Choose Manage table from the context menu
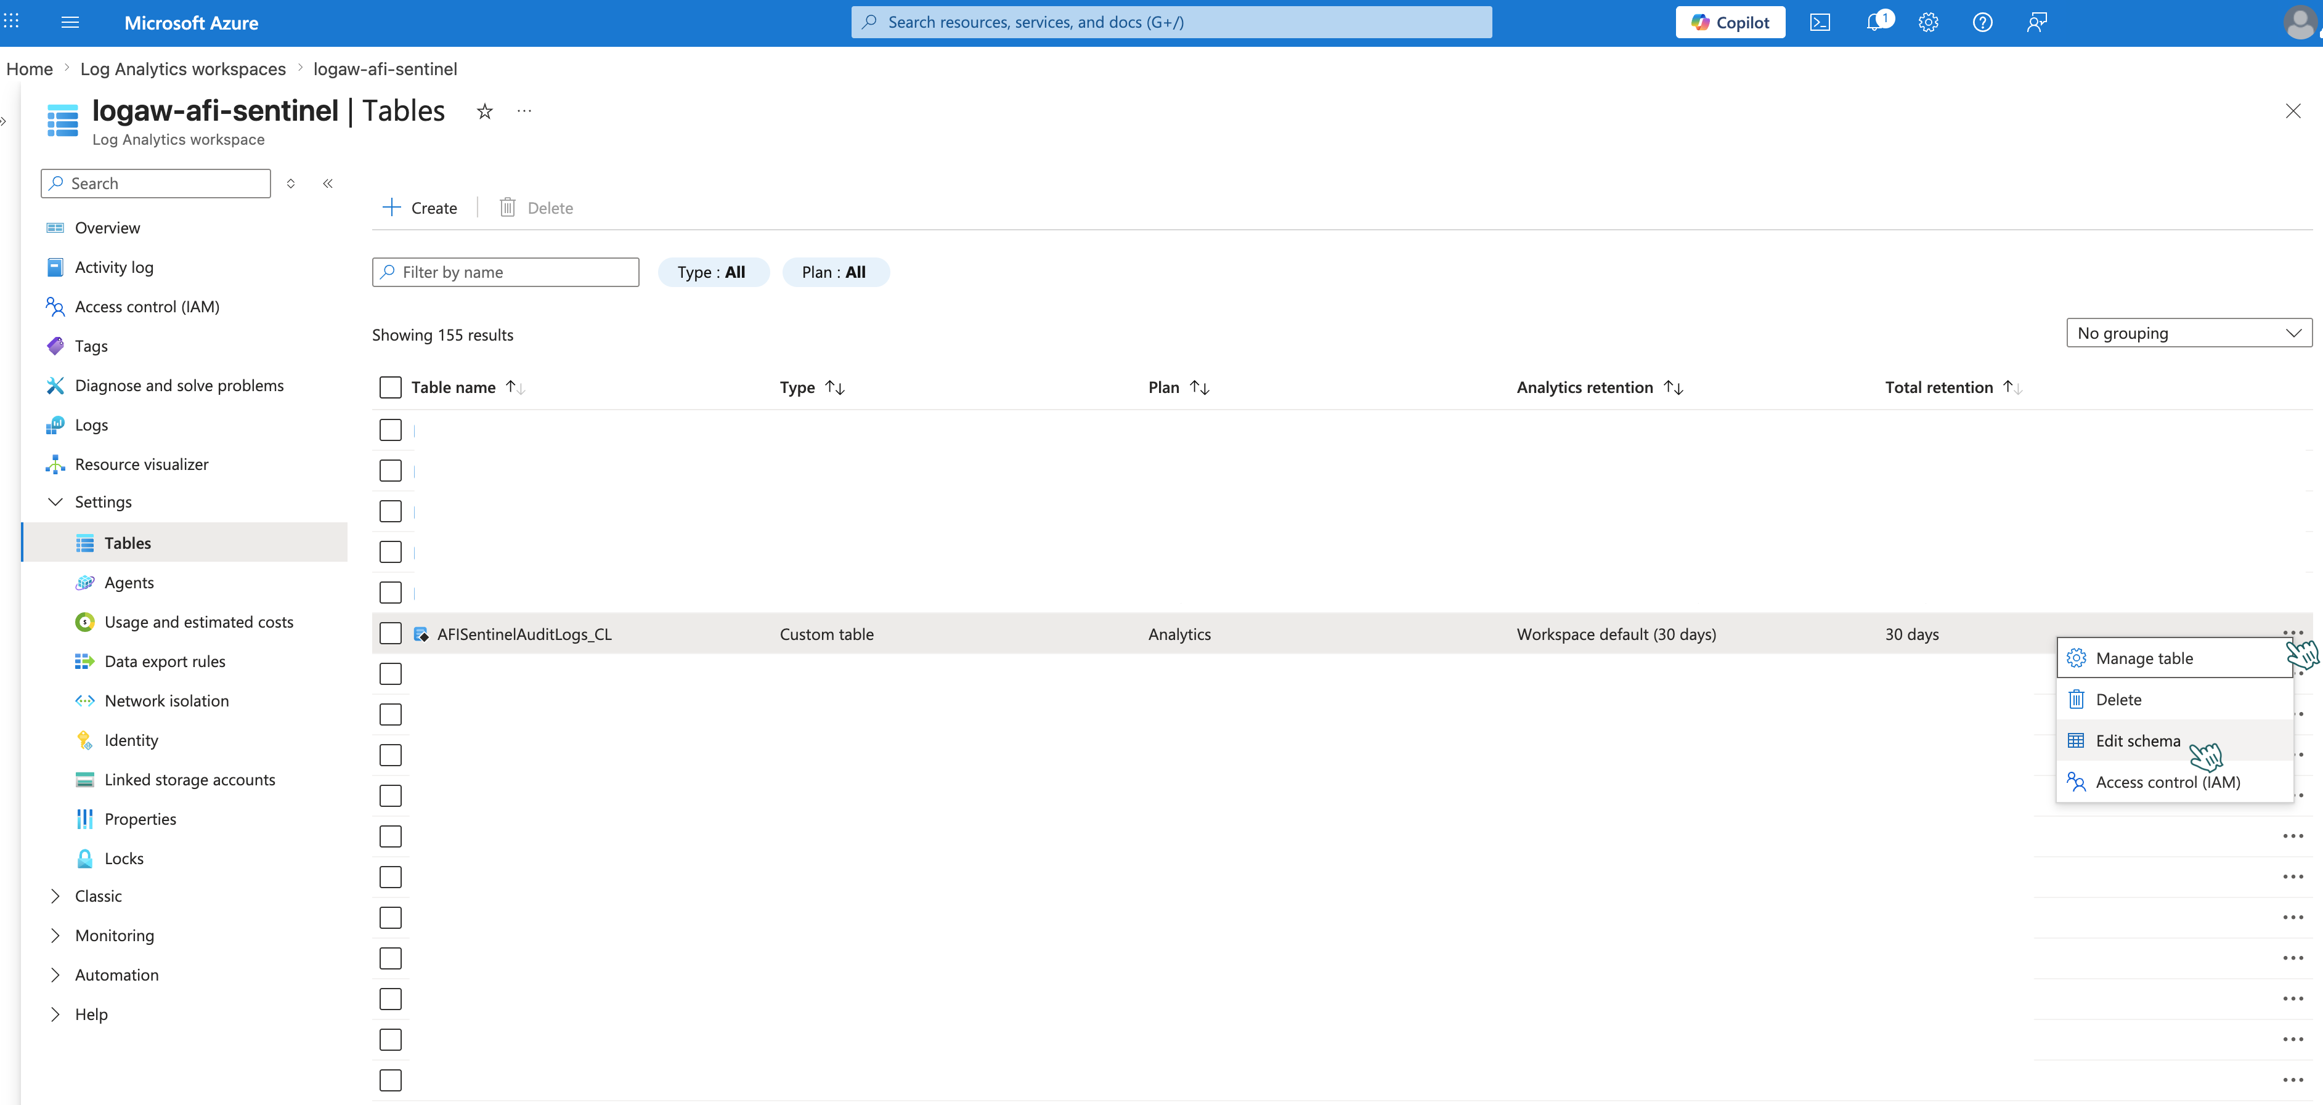 click(x=2175, y=659)
